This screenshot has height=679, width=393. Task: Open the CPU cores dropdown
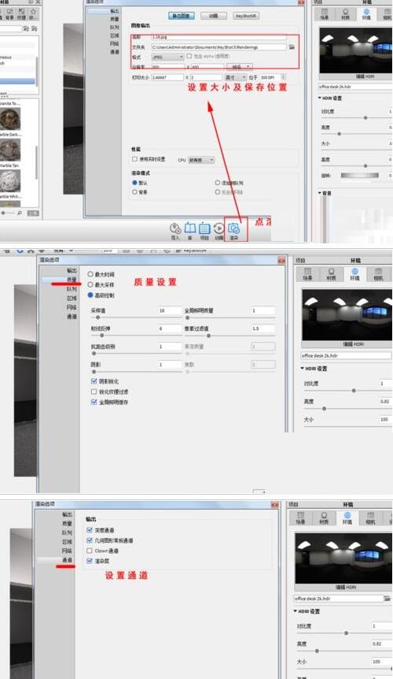(x=200, y=160)
